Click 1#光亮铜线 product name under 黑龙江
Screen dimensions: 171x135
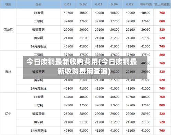point(38,46)
